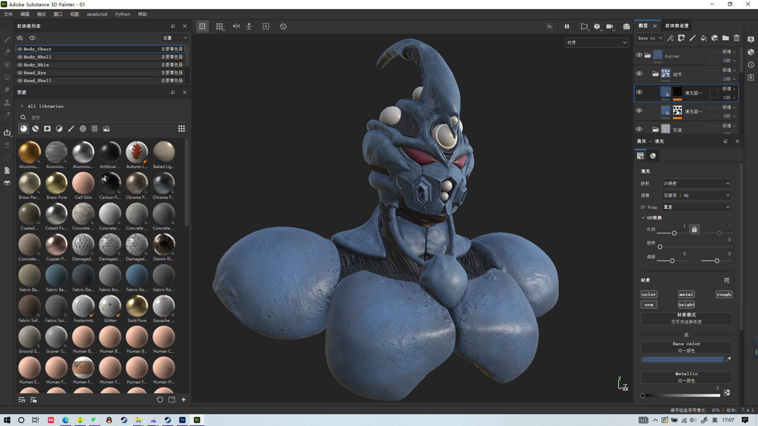Reset the camera rotation icon in toolbar

283,27
